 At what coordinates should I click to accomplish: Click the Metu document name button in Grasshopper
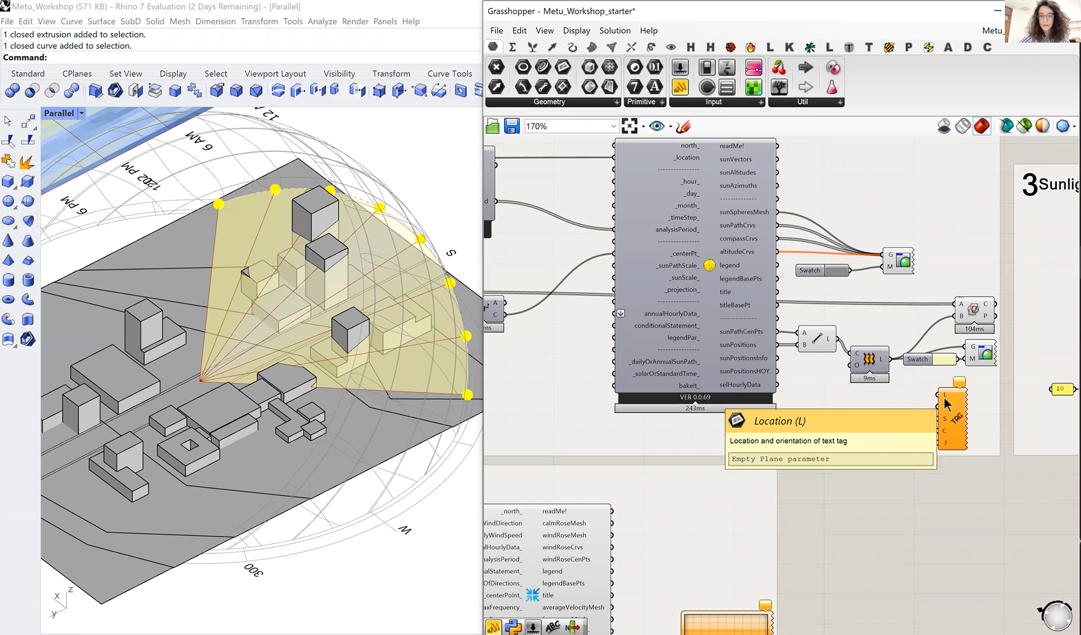[x=992, y=30]
